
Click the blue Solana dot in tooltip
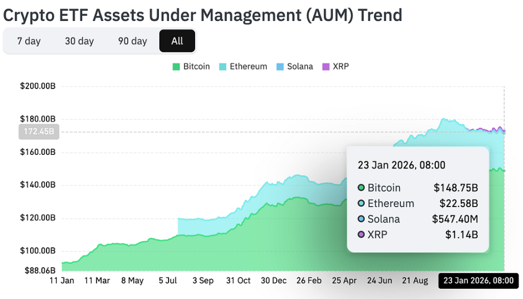coord(361,219)
